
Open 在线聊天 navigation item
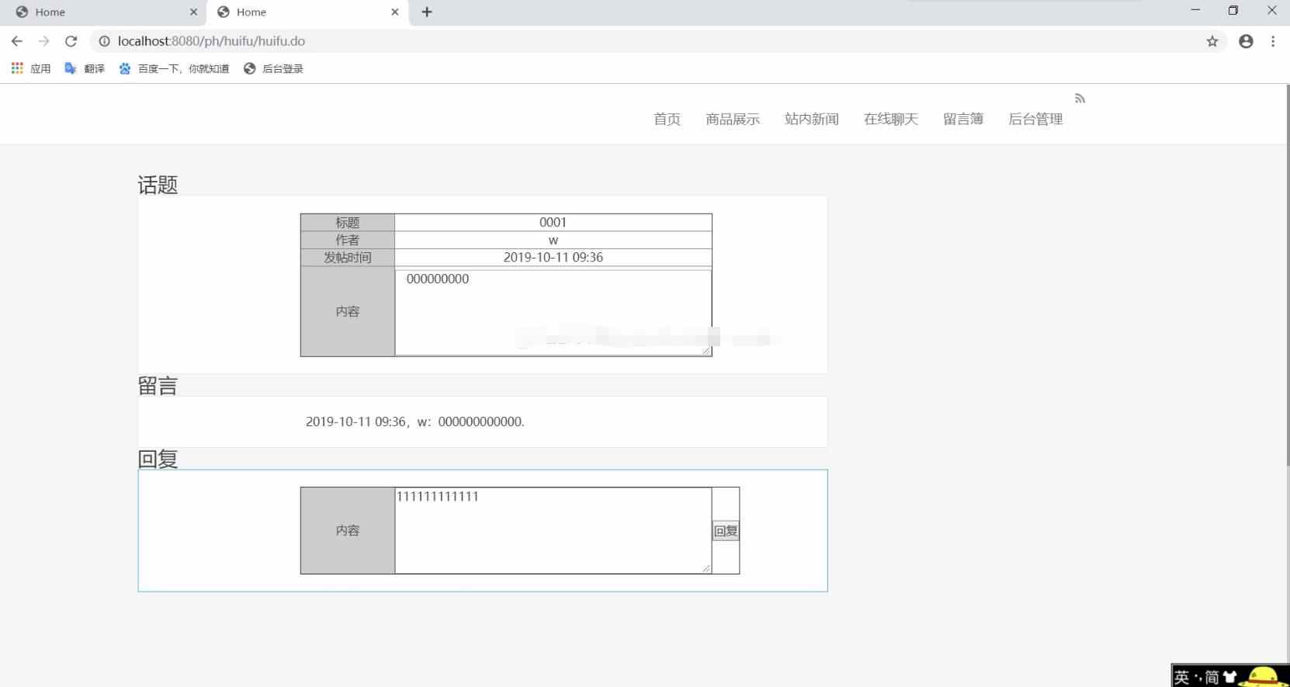coord(891,119)
